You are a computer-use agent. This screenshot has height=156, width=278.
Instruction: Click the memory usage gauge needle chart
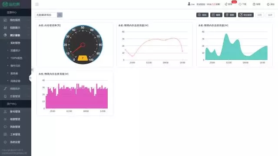[83, 45]
